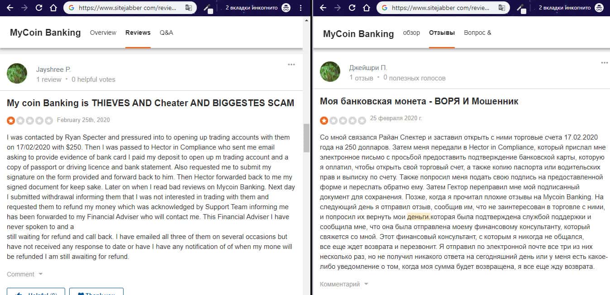Switch to the обзор tab in the right window
Viewport: 610px width, 295px height.
[x=411, y=33]
